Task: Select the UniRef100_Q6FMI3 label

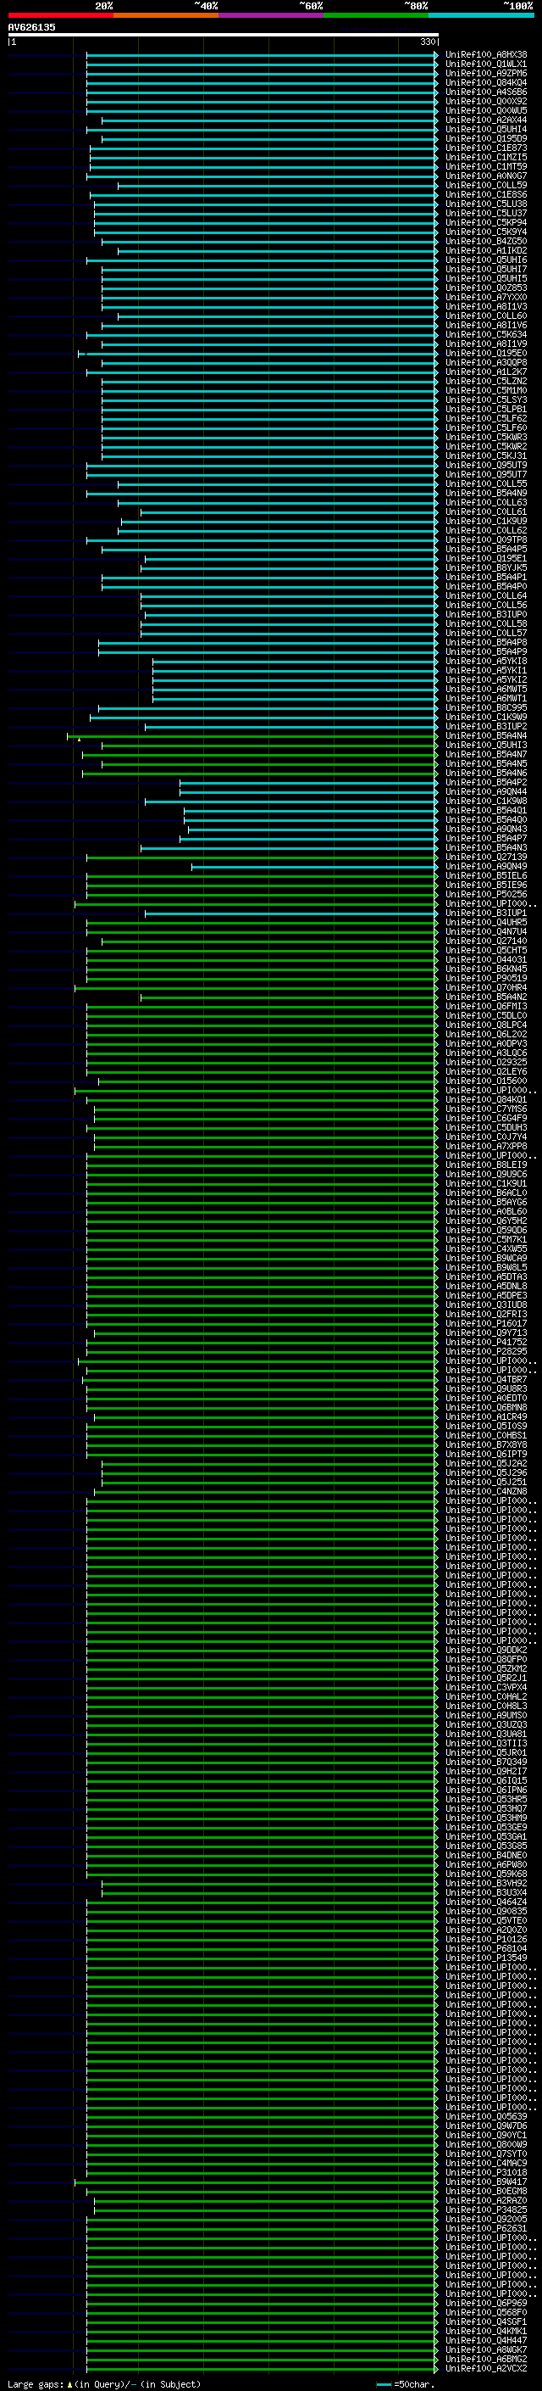Action: click(x=486, y=1007)
